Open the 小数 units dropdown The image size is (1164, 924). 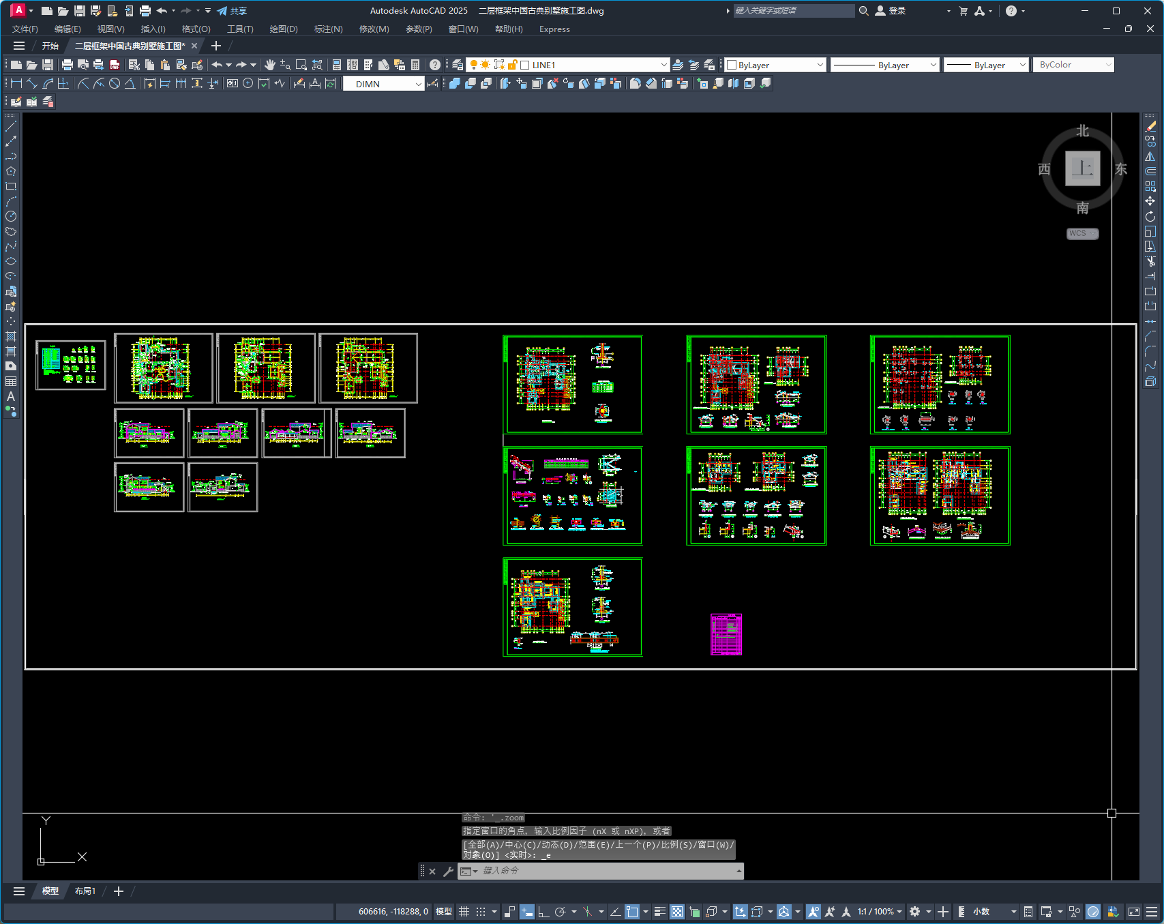994,912
